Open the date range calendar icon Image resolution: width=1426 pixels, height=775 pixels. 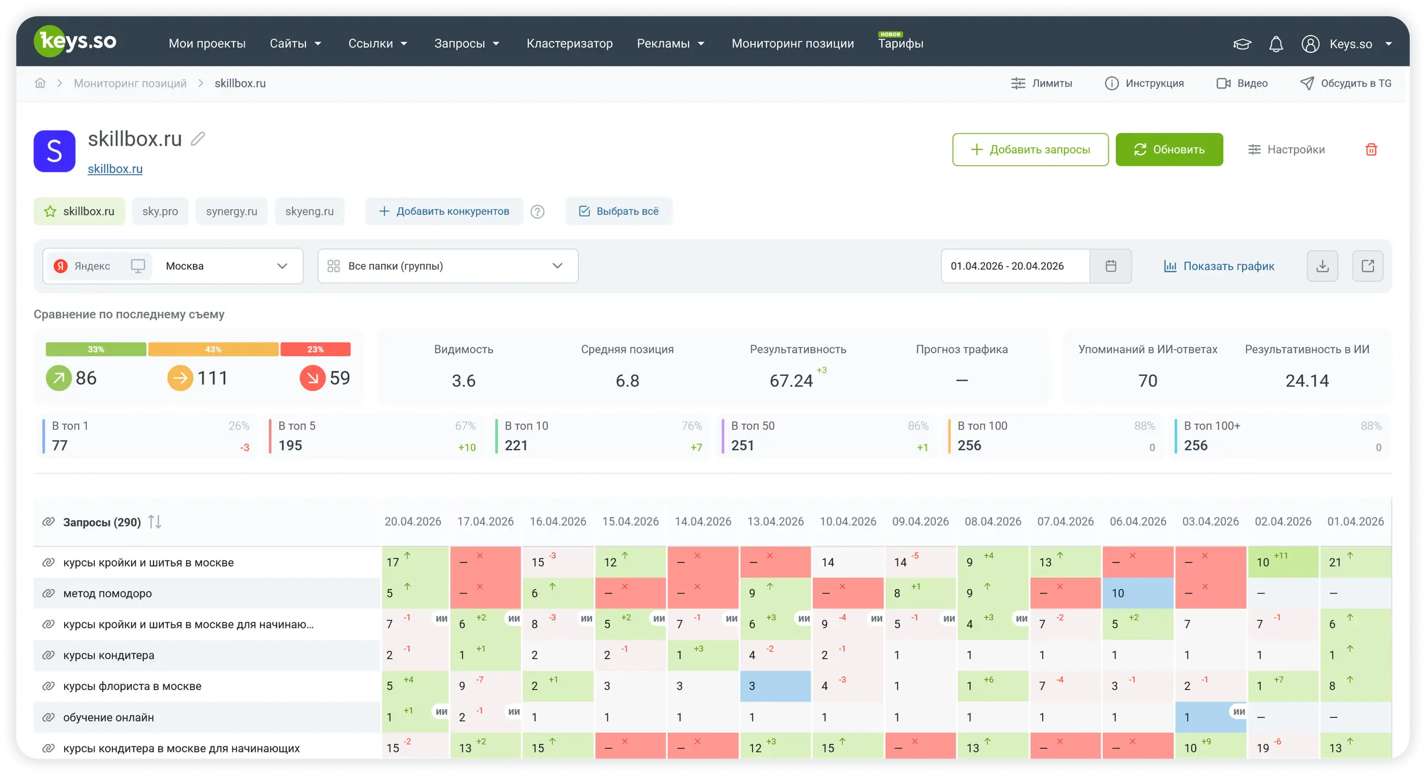1110,266
